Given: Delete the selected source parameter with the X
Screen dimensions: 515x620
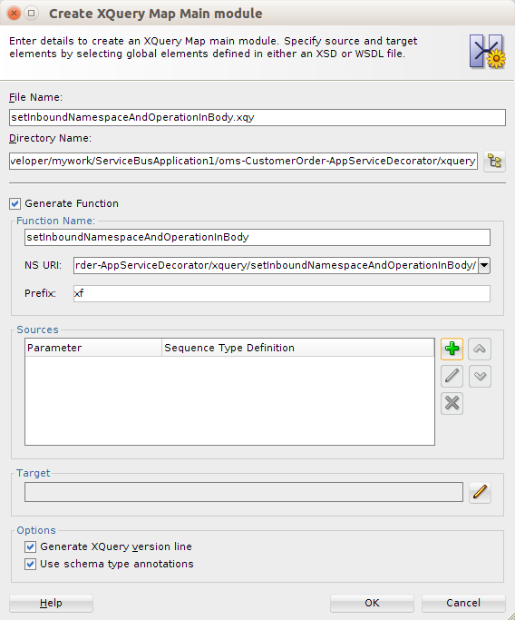Looking at the screenshot, I should coord(452,403).
